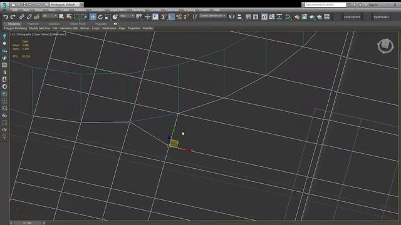
Task: Open the Select by Name dialog
Action: coord(69,17)
